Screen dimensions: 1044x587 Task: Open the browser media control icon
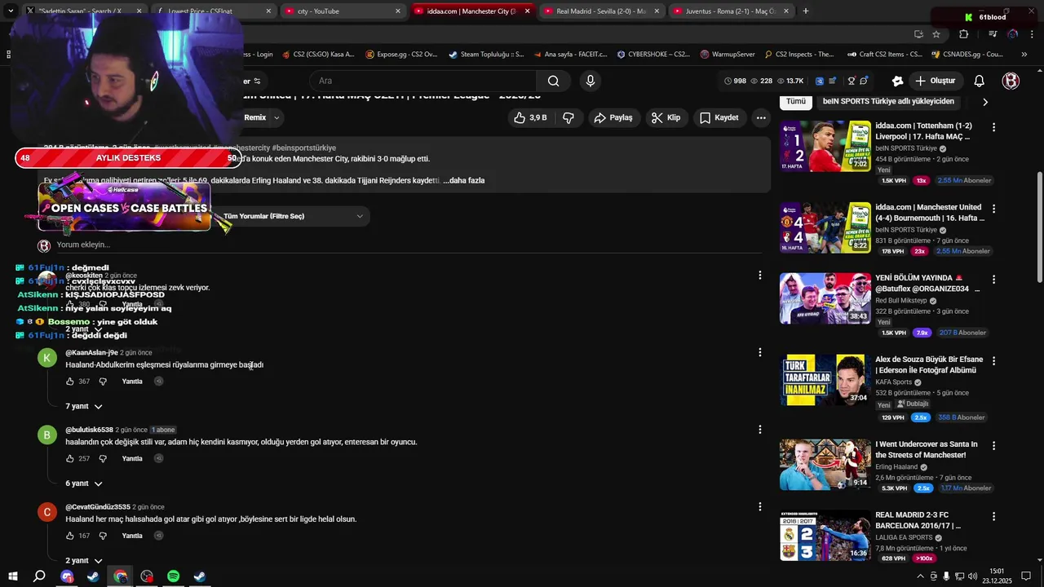993,34
